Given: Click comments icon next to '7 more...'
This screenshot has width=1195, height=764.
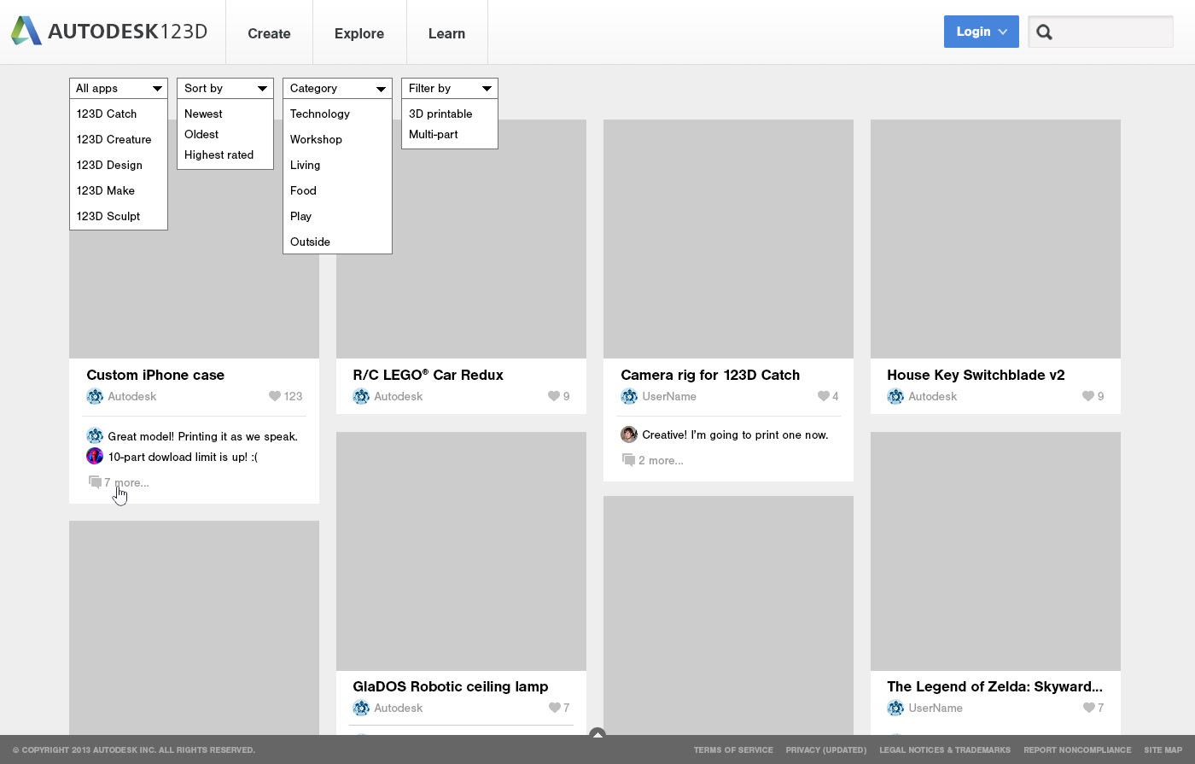Looking at the screenshot, I should click(x=95, y=482).
